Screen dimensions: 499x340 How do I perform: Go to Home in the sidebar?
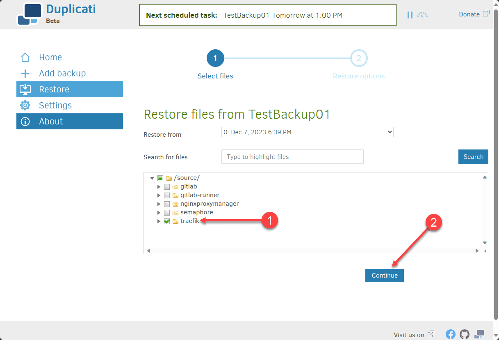tap(50, 57)
